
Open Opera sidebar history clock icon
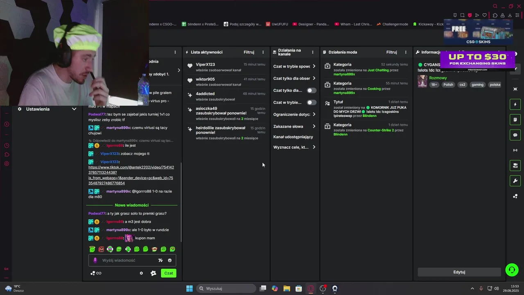pos(7,145)
